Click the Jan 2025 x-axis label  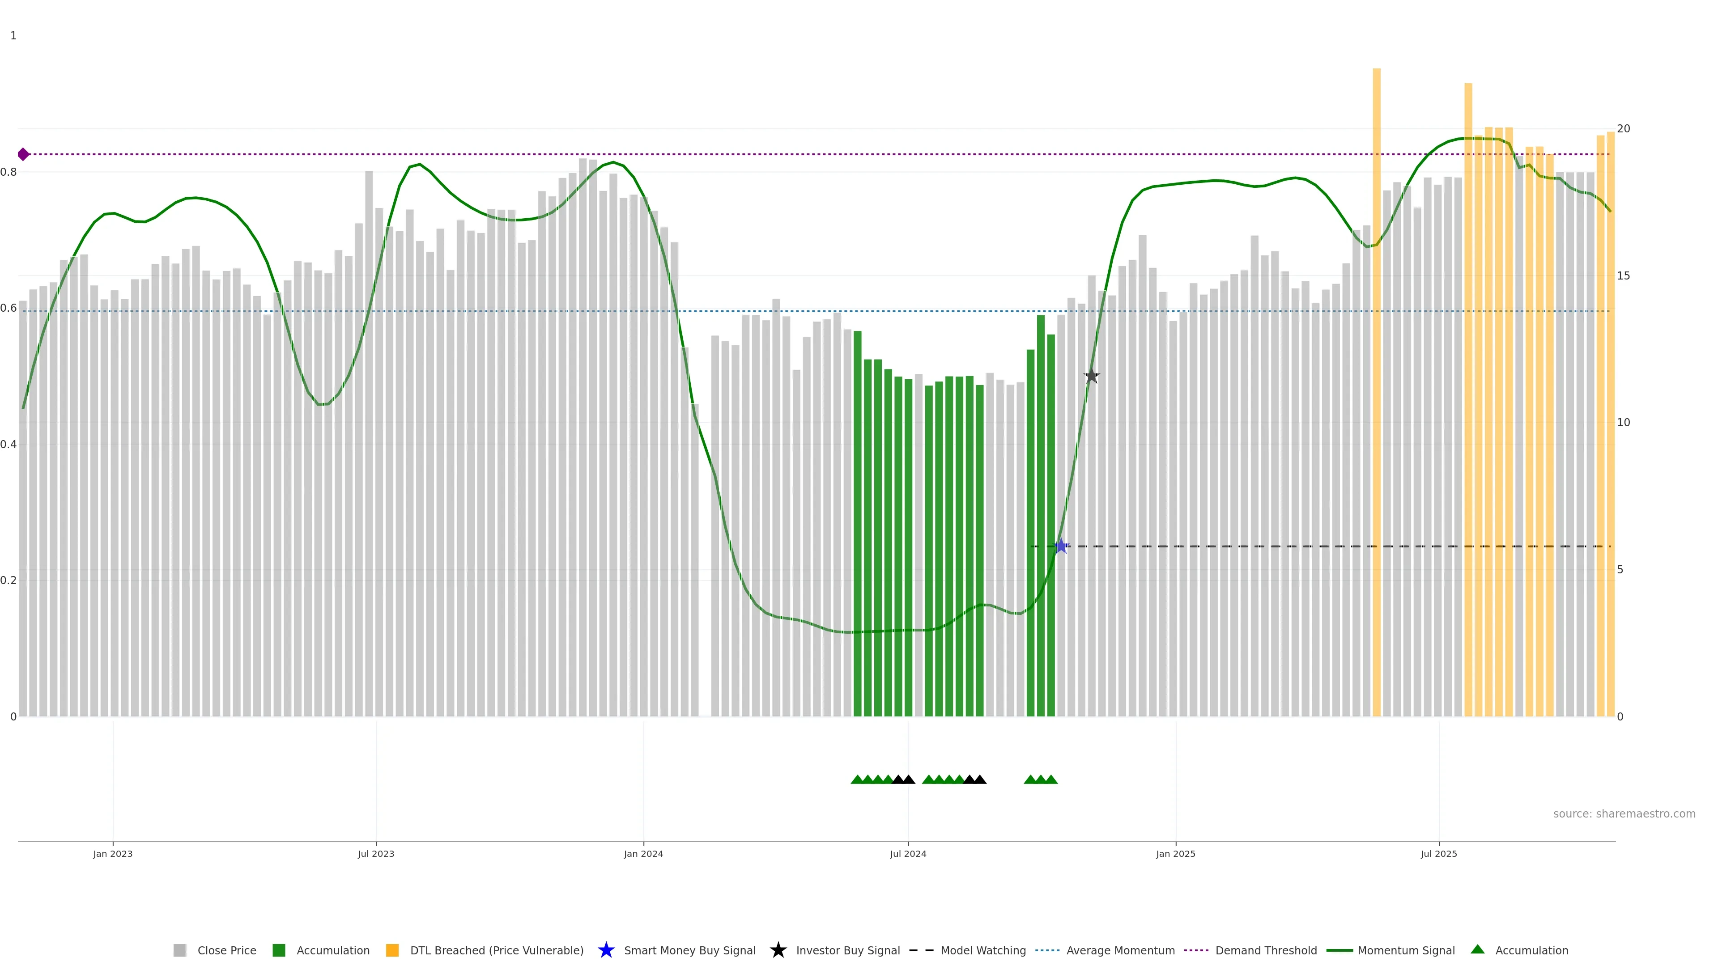click(x=1175, y=853)
